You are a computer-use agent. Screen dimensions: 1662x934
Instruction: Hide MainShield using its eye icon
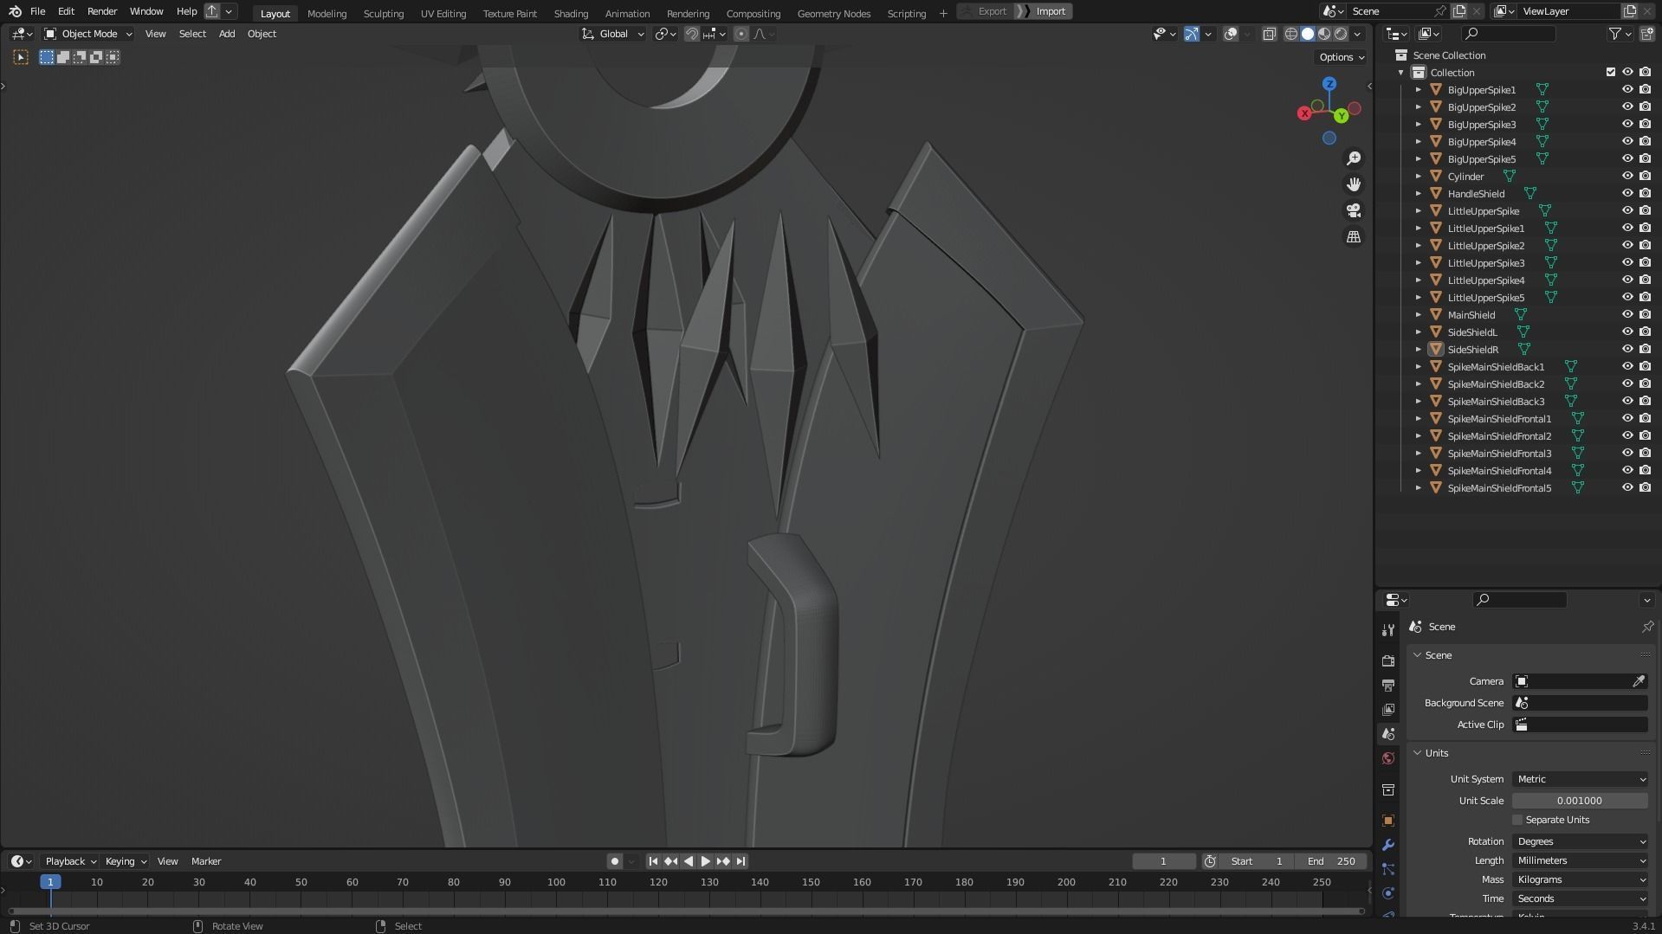pos(1627,314)
